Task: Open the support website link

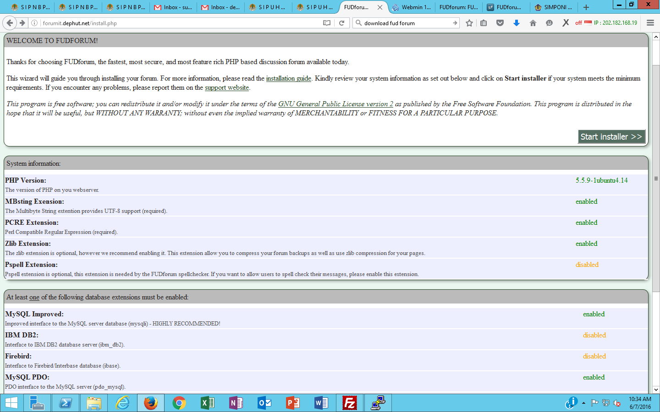Action: click(227, 87)
